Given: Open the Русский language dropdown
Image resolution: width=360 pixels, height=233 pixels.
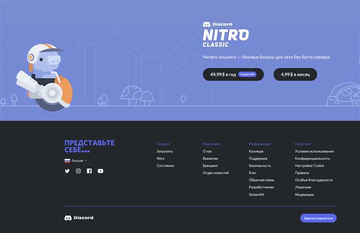Looking at the screenshot, I should [x=76, y=160].
